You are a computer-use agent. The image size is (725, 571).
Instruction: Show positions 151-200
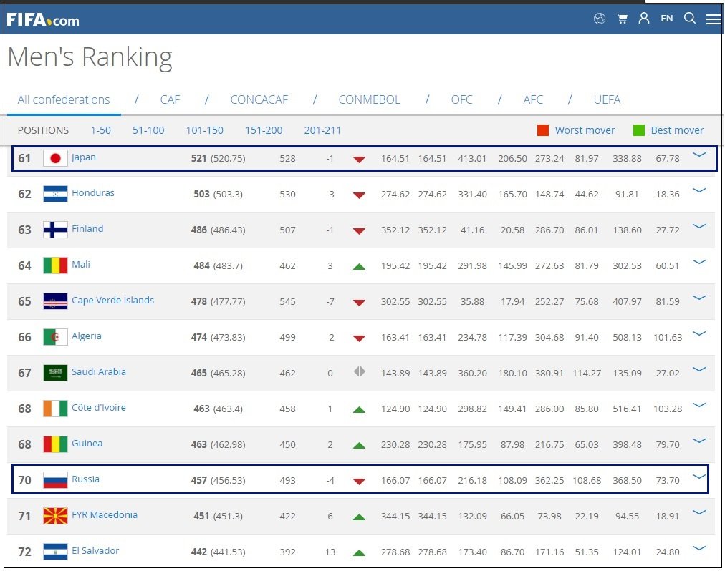pyautogui.click(x=264, y=130)
